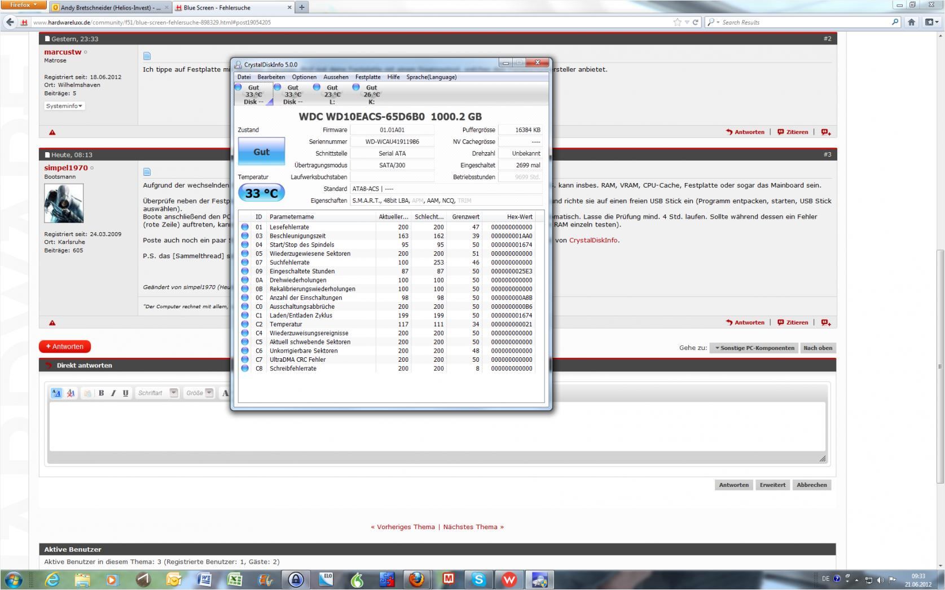Click inside the quick reply text area
The image size is (945, 590).
[437, 427]
